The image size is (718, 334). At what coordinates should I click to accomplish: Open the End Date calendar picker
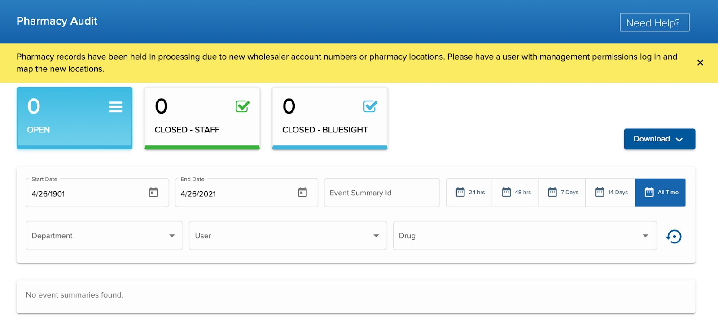pos(302,192)
